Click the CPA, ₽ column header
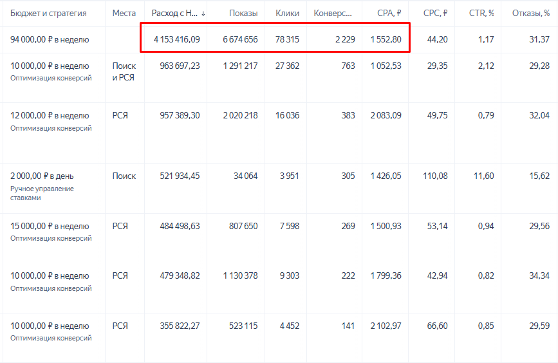Screen dimensions: 558x363 (389, 13)
